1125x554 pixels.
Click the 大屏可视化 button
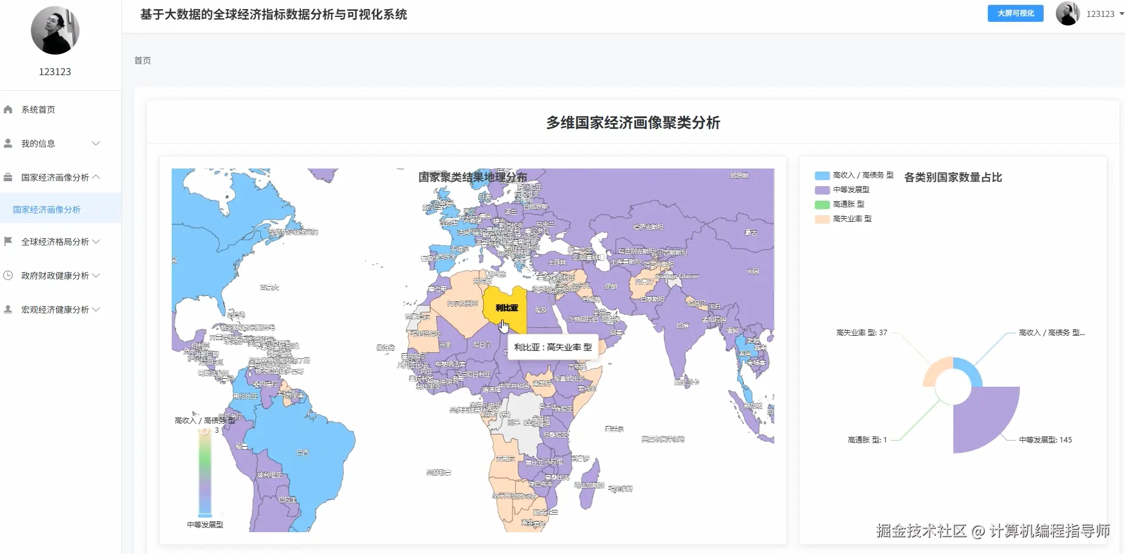pyautogui.click(x=1015, y=13)
